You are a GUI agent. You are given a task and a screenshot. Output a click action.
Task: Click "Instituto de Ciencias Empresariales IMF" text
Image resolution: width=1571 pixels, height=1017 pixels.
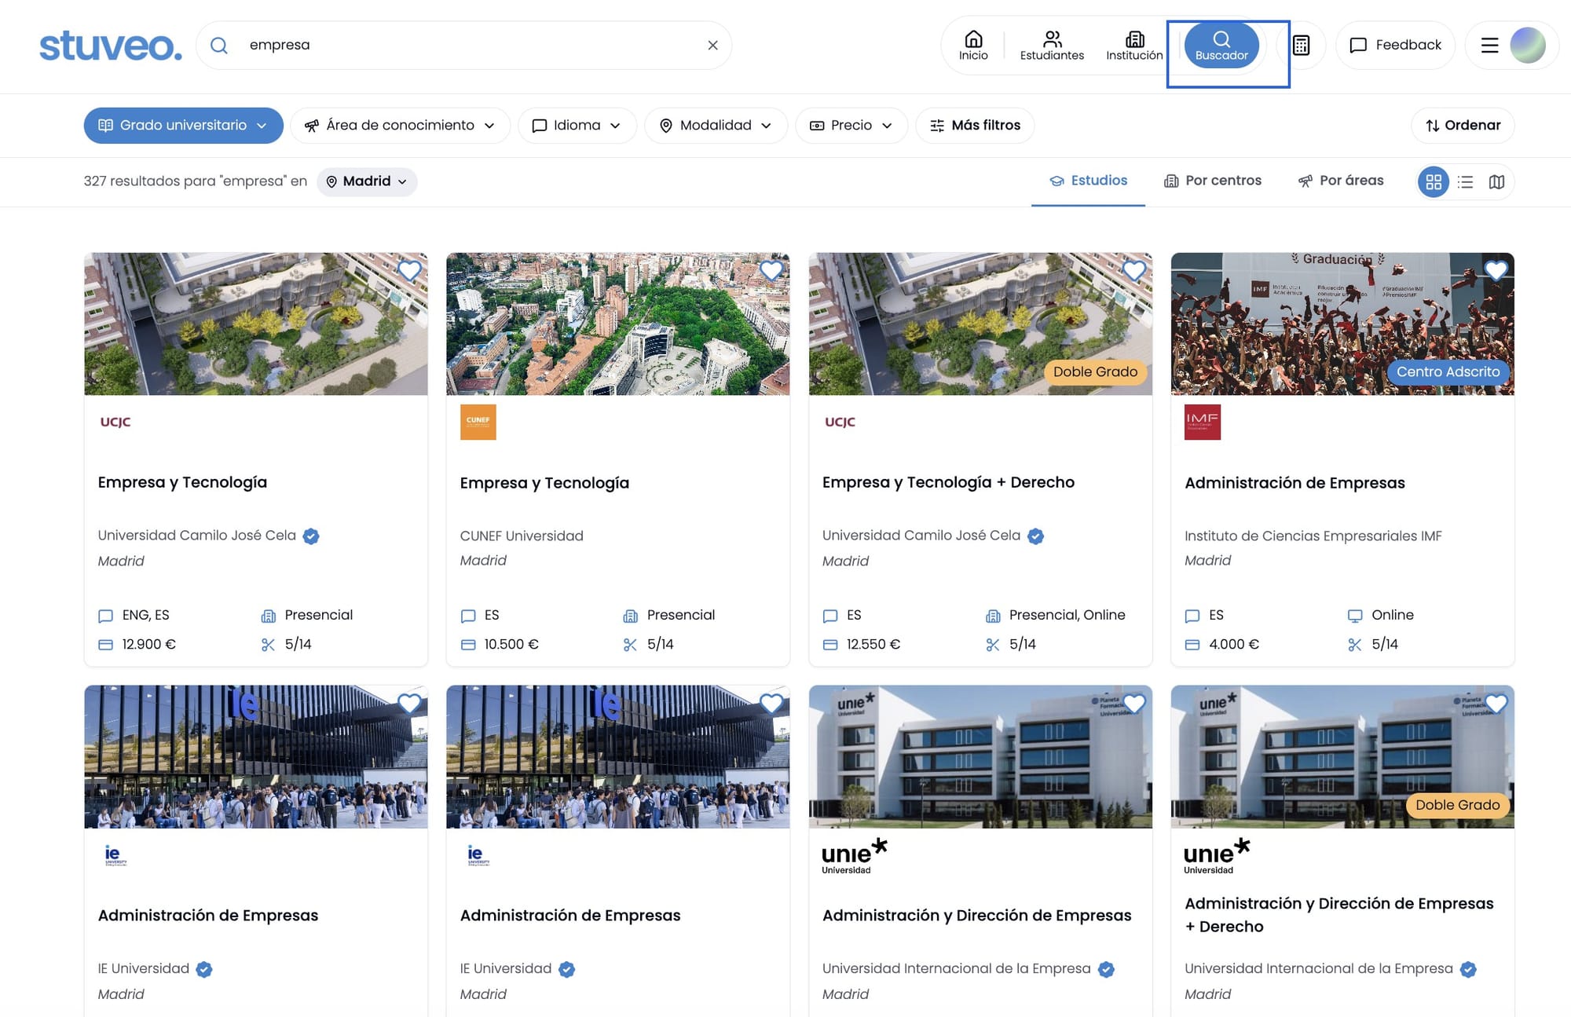(x=1313, y=536)
